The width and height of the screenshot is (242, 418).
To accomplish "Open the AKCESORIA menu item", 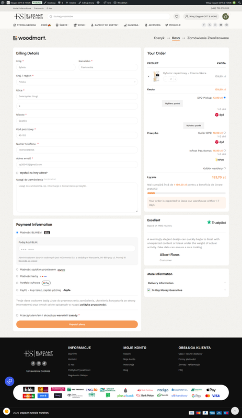I will (153, 25).
